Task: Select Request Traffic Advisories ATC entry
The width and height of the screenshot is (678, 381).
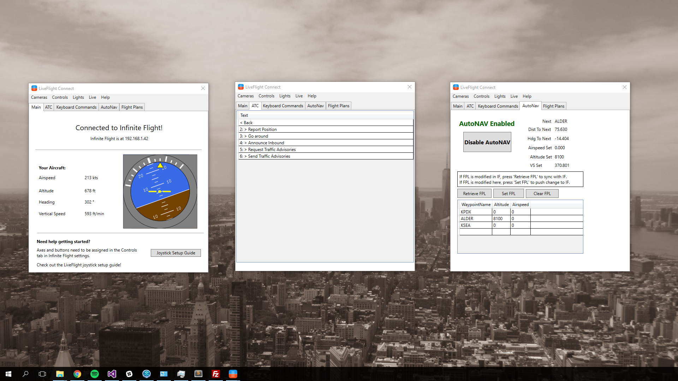Action: point(272,150)
